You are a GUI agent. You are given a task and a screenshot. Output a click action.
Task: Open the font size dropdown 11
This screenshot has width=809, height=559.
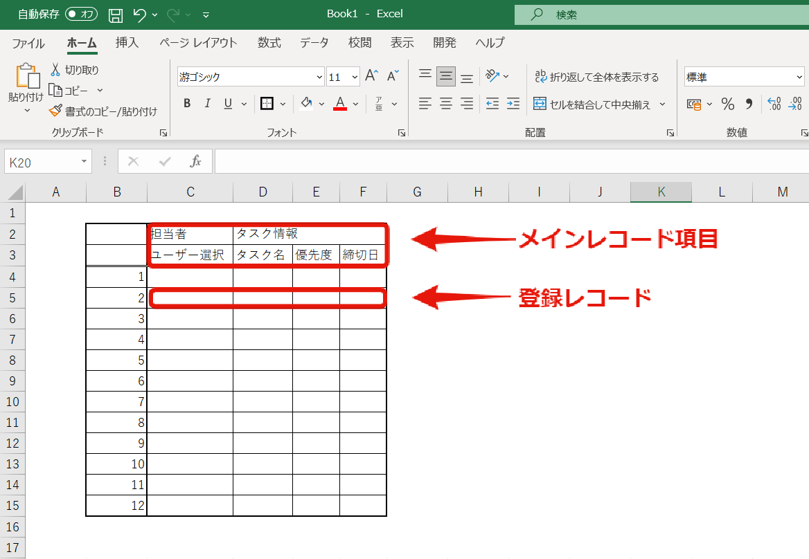pos(355,77)
